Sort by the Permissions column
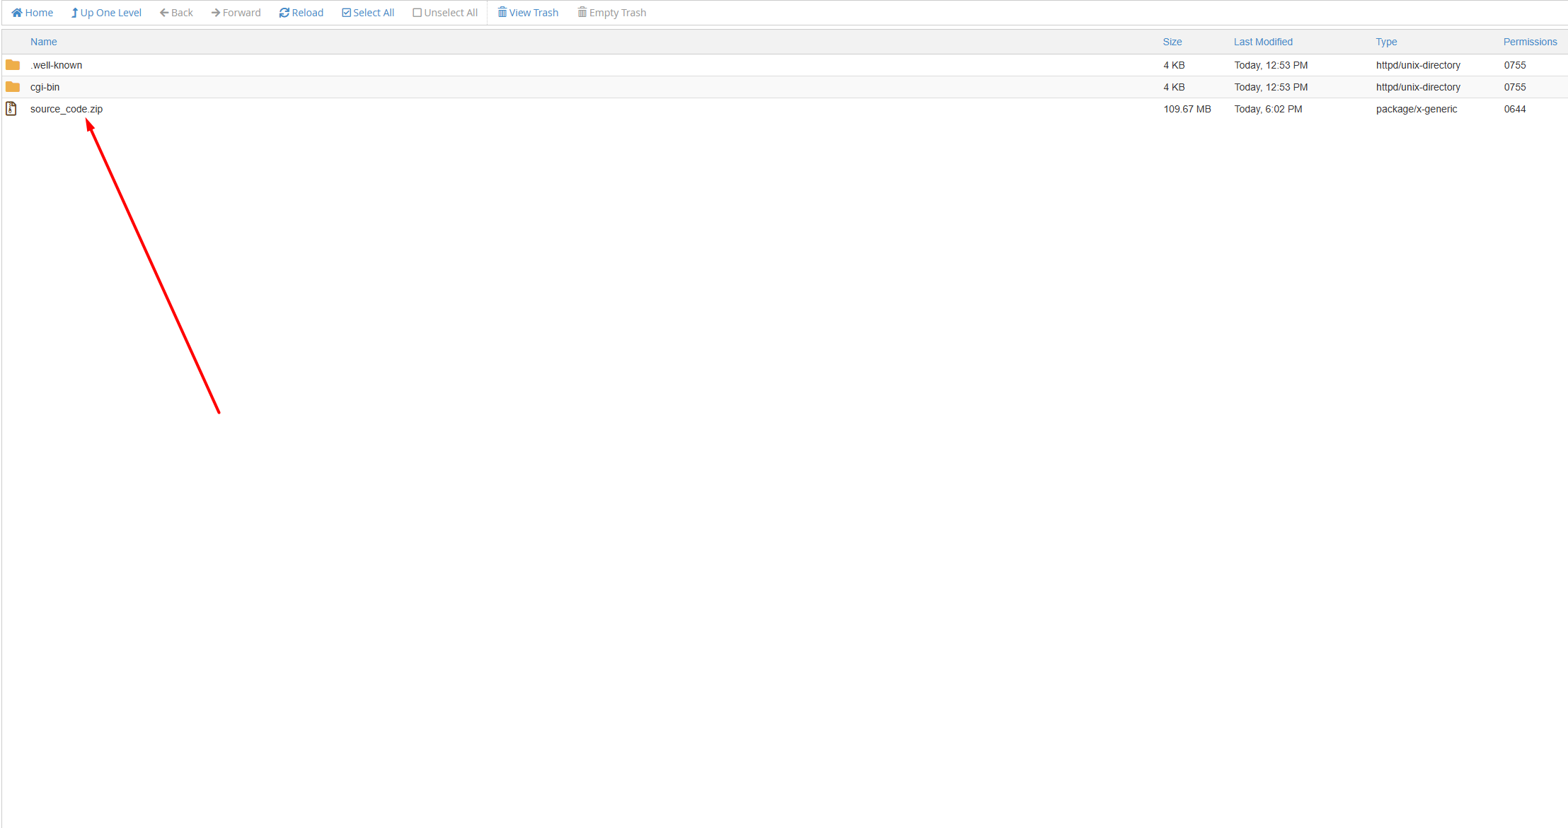Image resolution: width=1568 pixels, height=828 pixels. 1530,42
